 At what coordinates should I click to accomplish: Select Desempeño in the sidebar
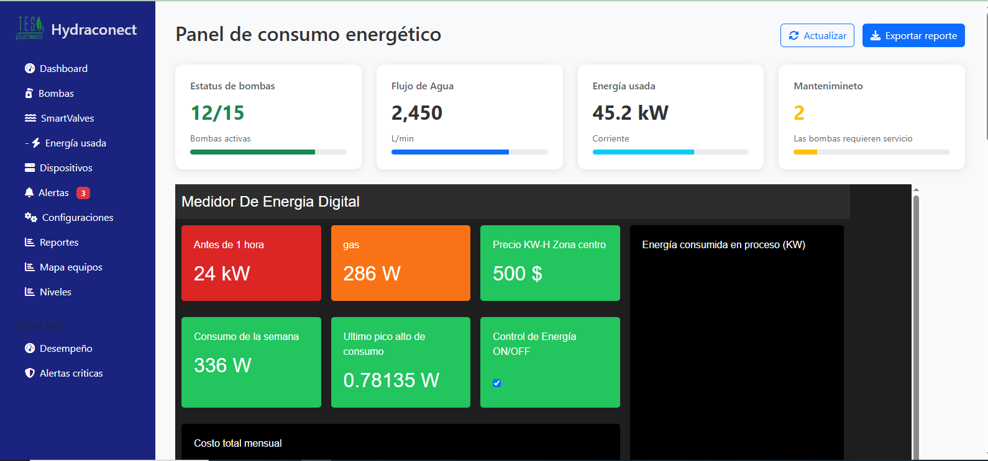pyautogui.click(x=66, y=348)
